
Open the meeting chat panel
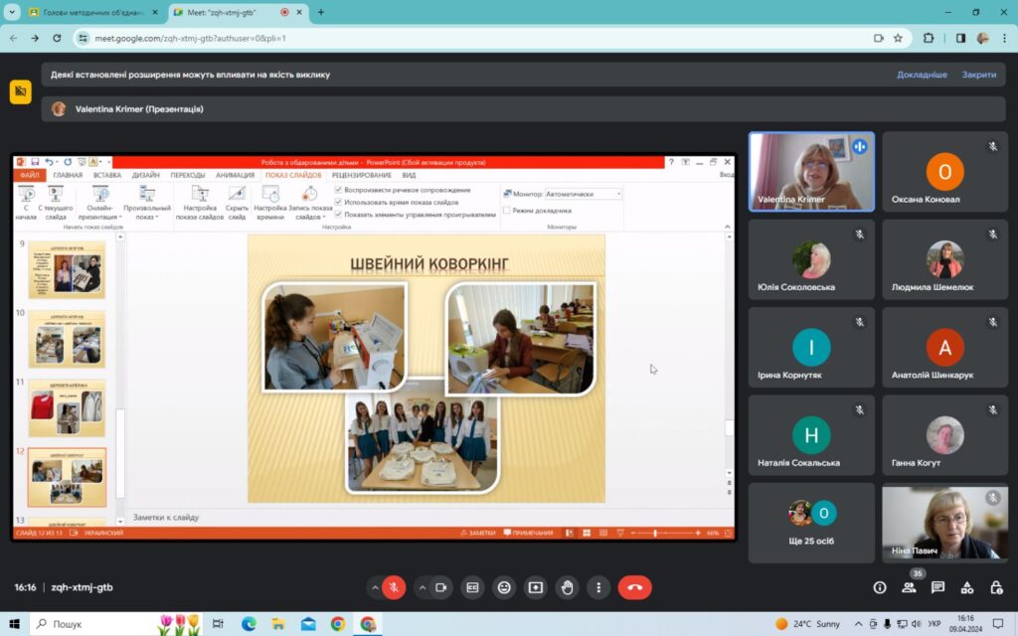pyautogui.click(x=937, y=587)
